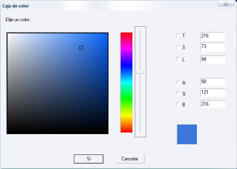237x169 pixels.
Task: Click the square marker in the color field
Action: pos(81,47)
